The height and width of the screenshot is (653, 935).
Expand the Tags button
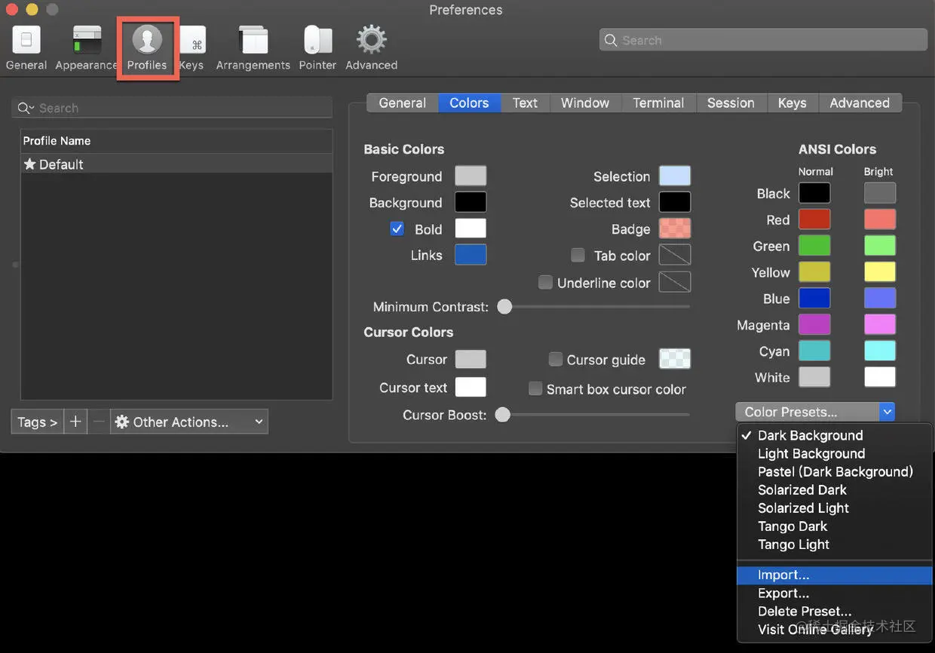pyautogui.click(x=38, y=422)
